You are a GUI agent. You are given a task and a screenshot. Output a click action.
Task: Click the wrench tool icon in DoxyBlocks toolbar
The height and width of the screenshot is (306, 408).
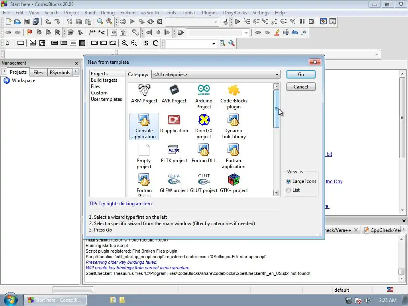[x=135, y=32]
